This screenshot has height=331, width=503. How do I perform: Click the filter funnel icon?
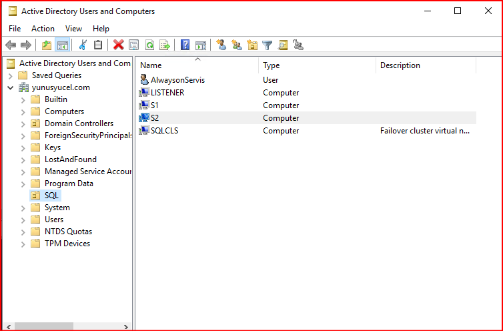(x=267, y=45)
